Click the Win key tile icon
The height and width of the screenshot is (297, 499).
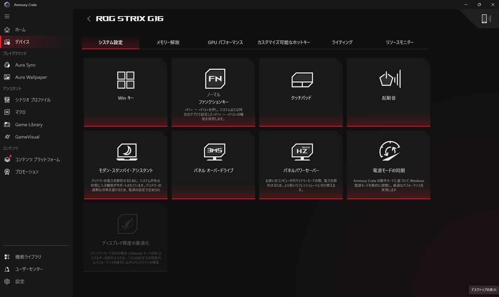click(126, 80)
